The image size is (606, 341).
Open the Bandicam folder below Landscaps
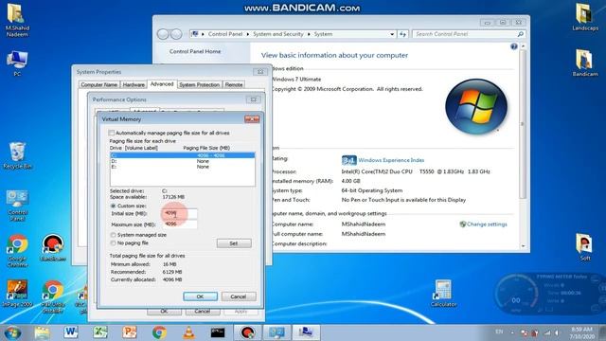pyautogui.click(x=585, y=63)
